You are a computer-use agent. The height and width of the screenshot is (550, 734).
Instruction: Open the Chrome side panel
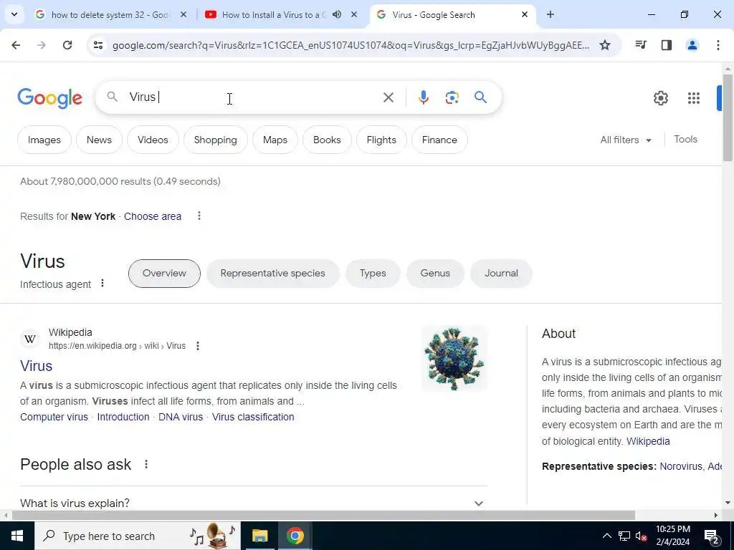(x=667, y=45)
